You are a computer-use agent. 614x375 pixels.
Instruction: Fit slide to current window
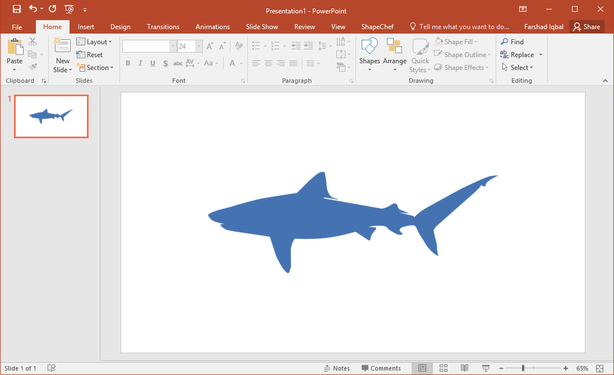point(599,368)
